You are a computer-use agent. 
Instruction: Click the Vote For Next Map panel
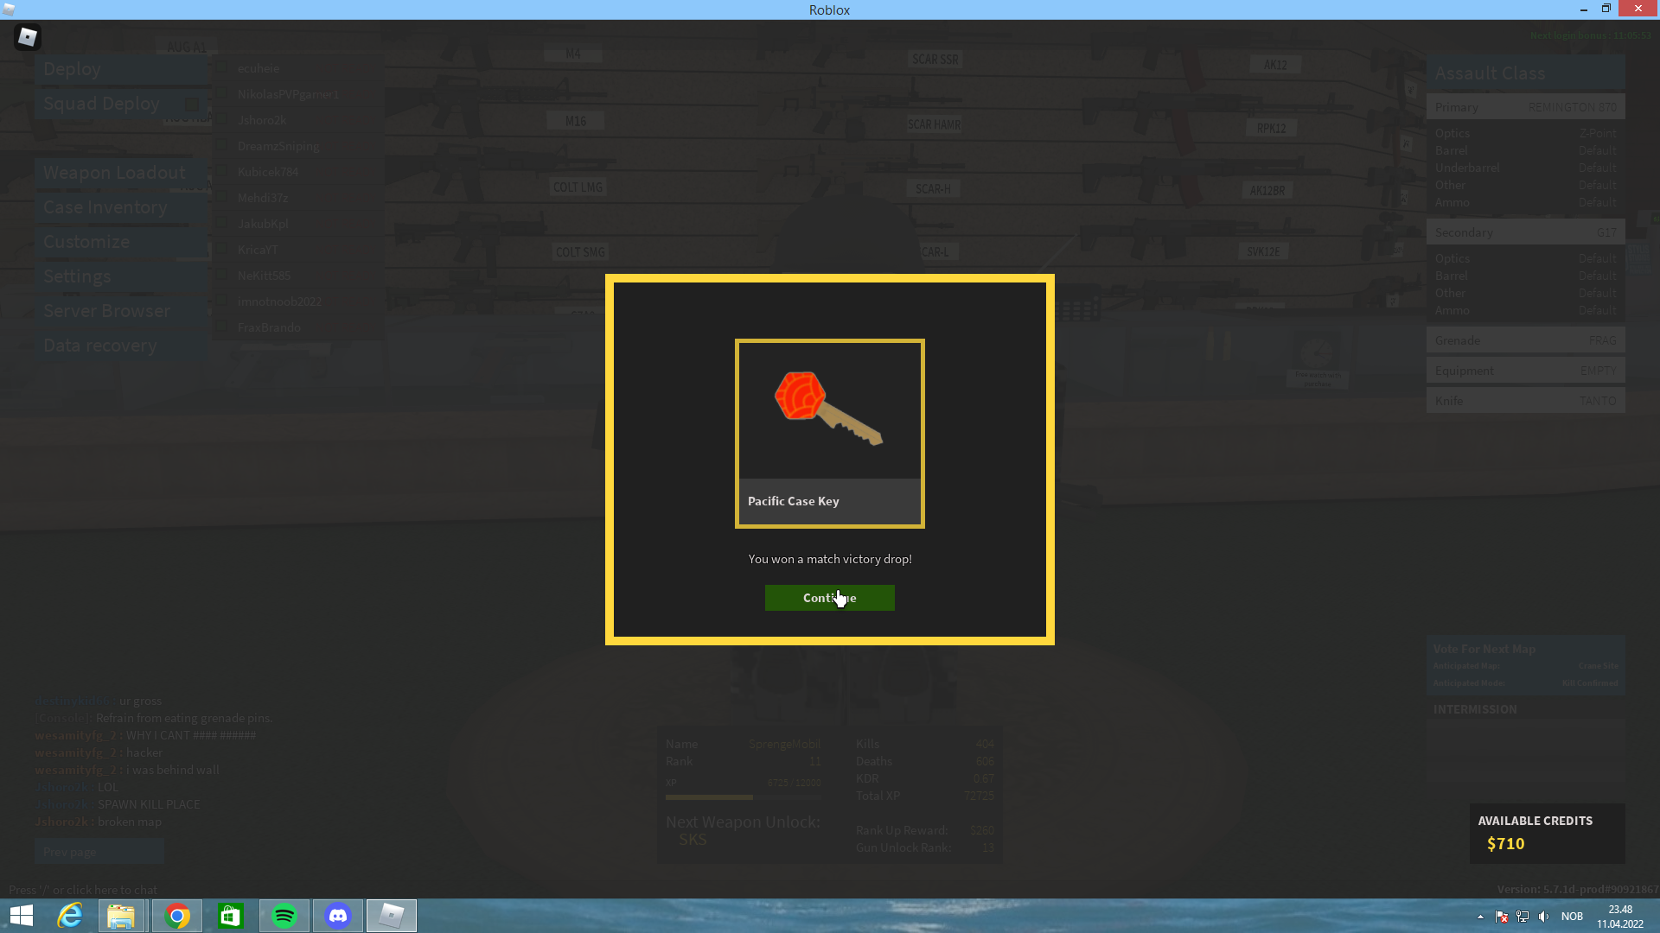pos(1525,665)
